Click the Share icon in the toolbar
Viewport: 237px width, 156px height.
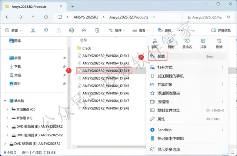[84, 30]
